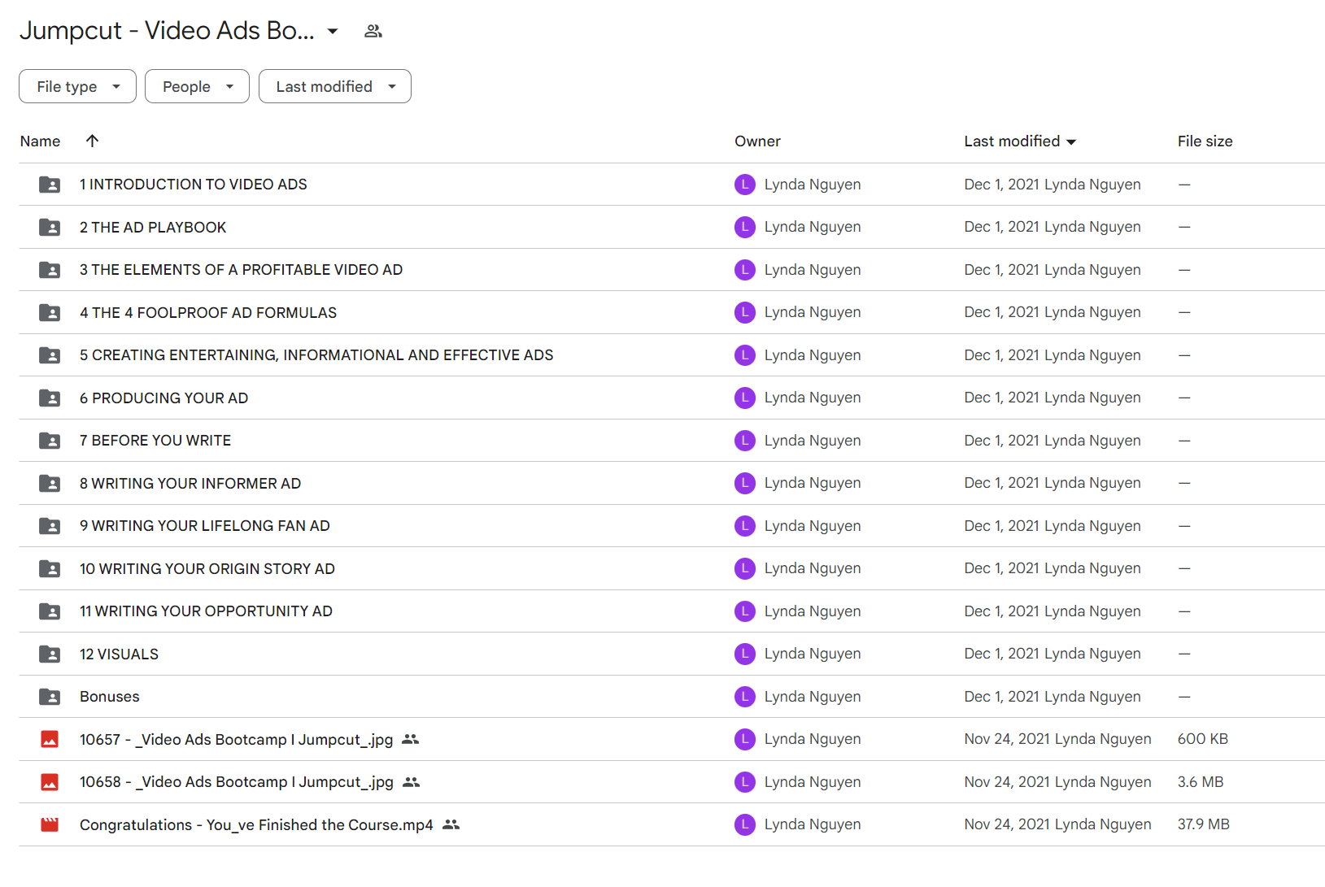Click folder icon for 3 THE ELEMENTS row
Screen dimensions: 1325x887
point(50,270)
